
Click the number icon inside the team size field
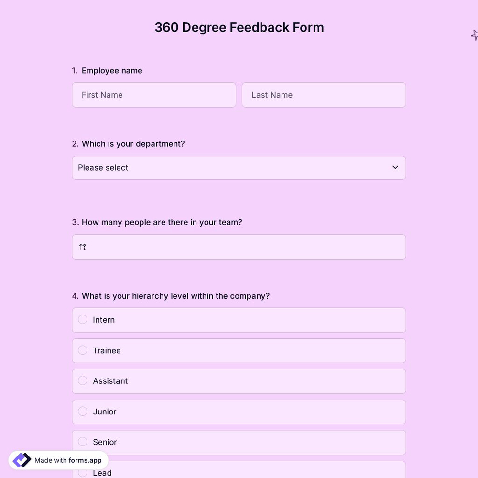click(82, 247)
